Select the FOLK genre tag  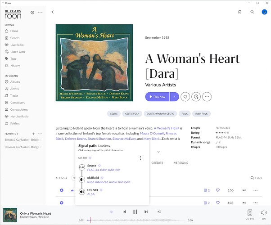[x=185, y=113]
